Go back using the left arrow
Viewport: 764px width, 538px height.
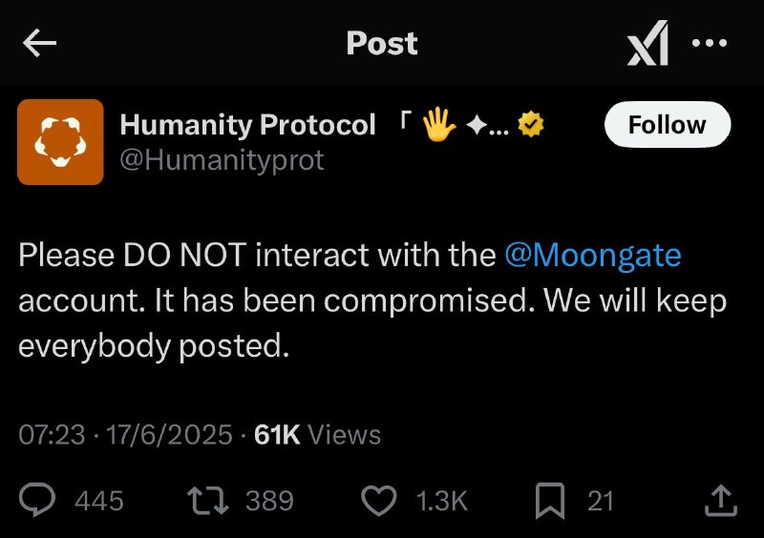[x=39, y=43]
